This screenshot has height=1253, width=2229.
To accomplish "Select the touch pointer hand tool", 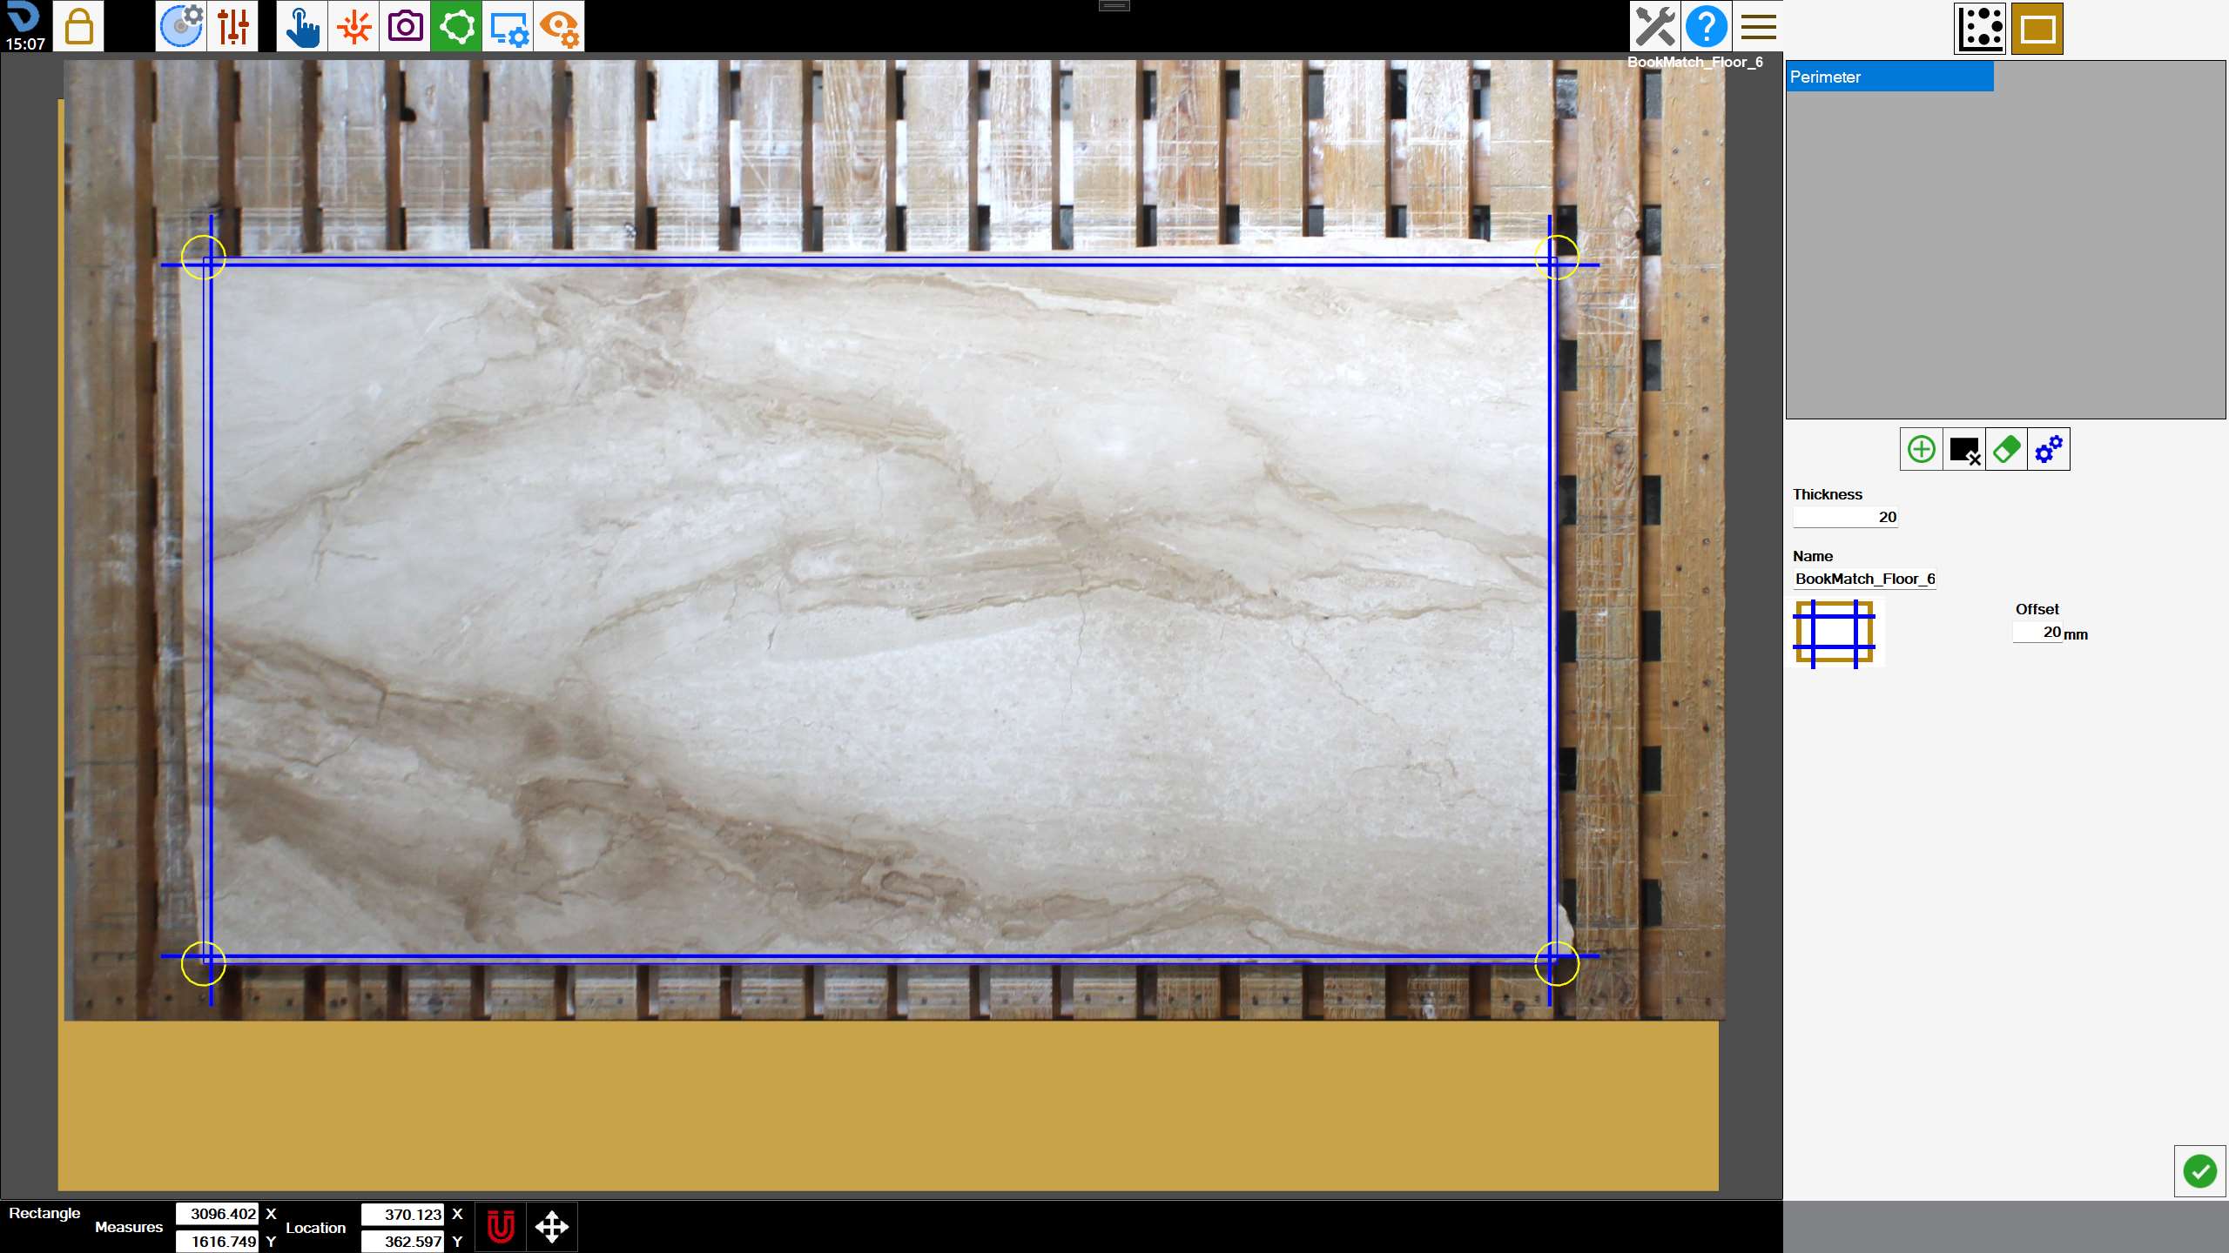I will (x=302, y=26).
